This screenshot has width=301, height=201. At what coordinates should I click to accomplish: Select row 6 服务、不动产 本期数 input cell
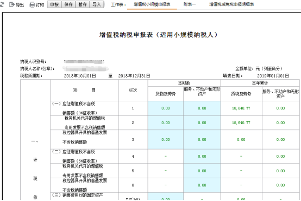pyautogui.click(x=202, y=185)
